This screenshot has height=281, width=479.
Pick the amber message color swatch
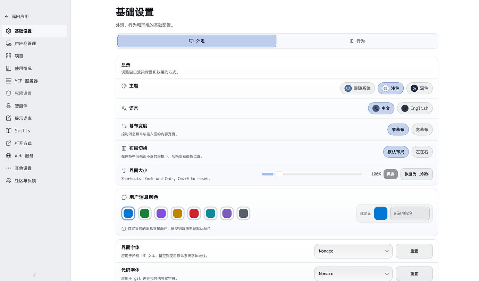[177, 214]
